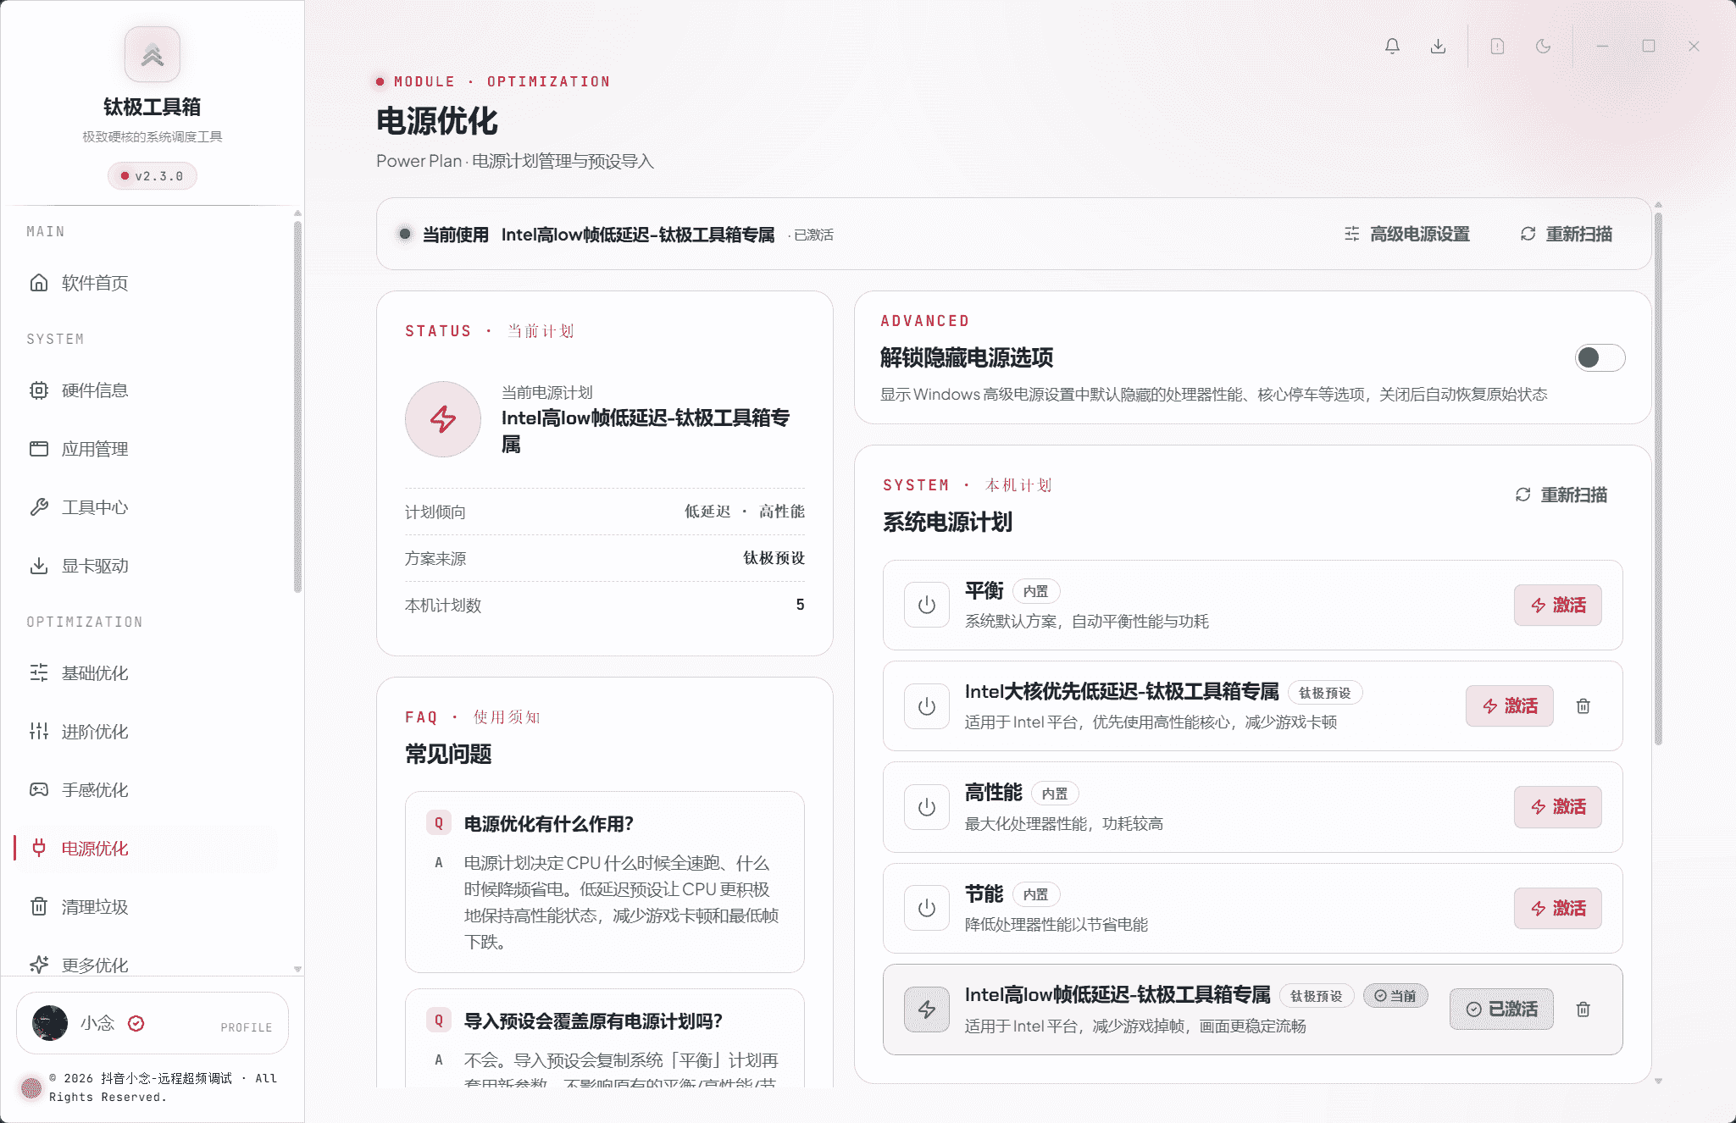1736x1123 pixels.
Task: Open 工具中心 in sidebar
Action: point(153,507)
